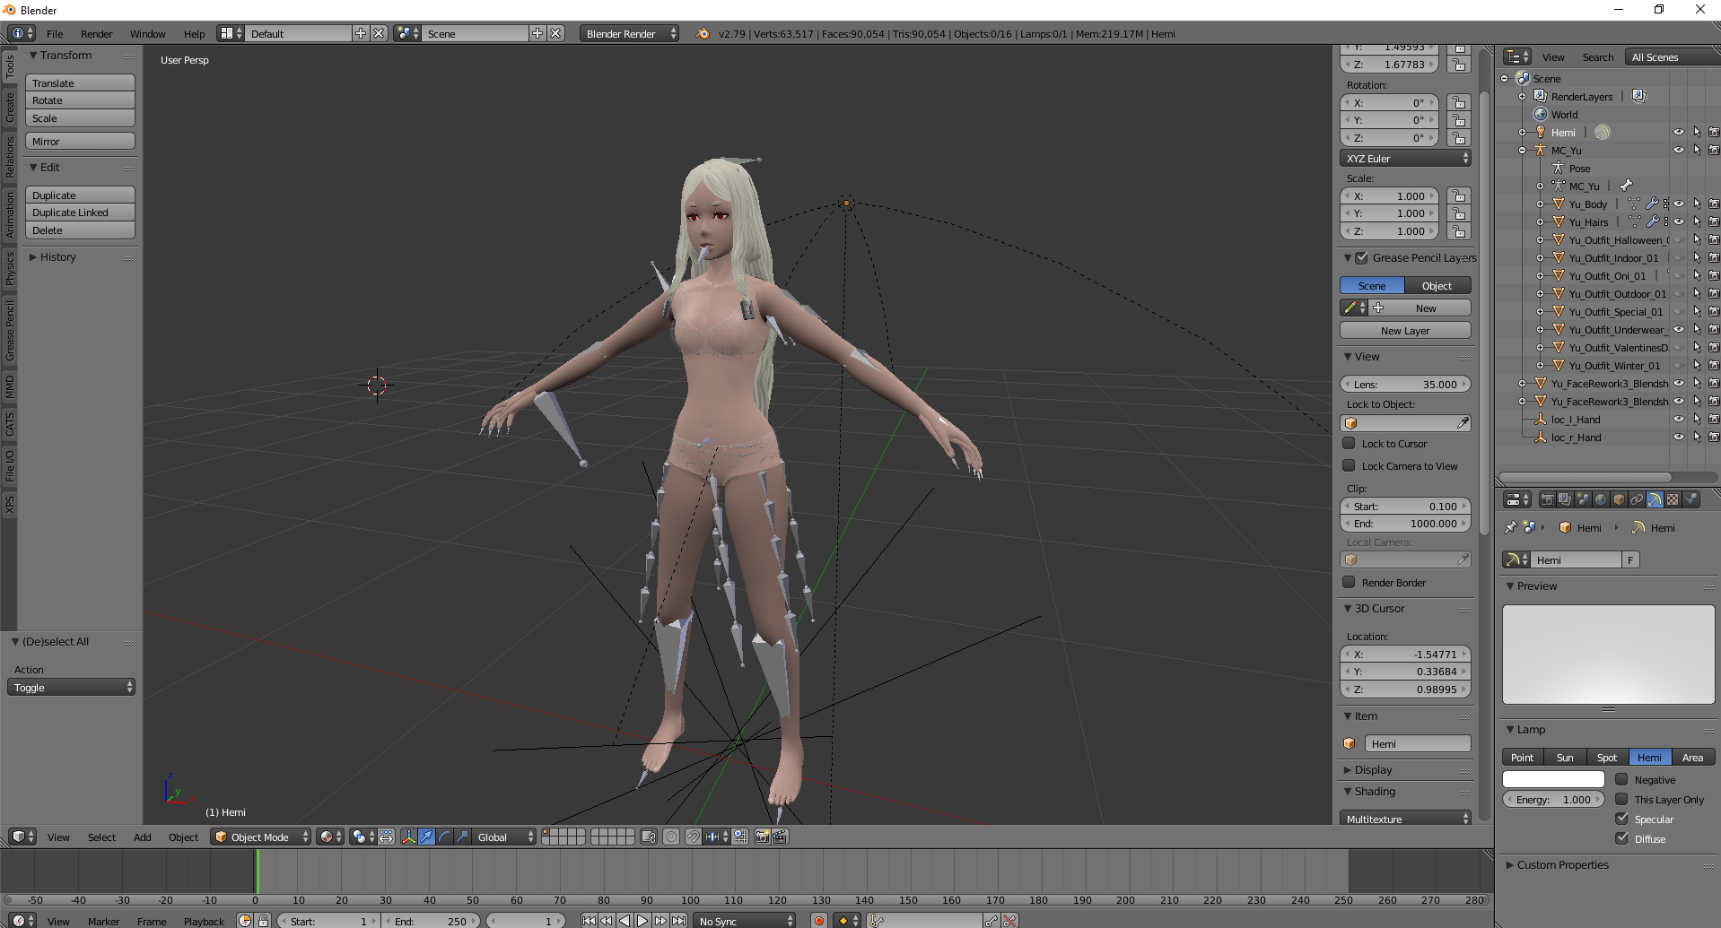Toggle visibility of loc_r_Hand
Screen dimensions: 1721x928
tap(1679, 438)
